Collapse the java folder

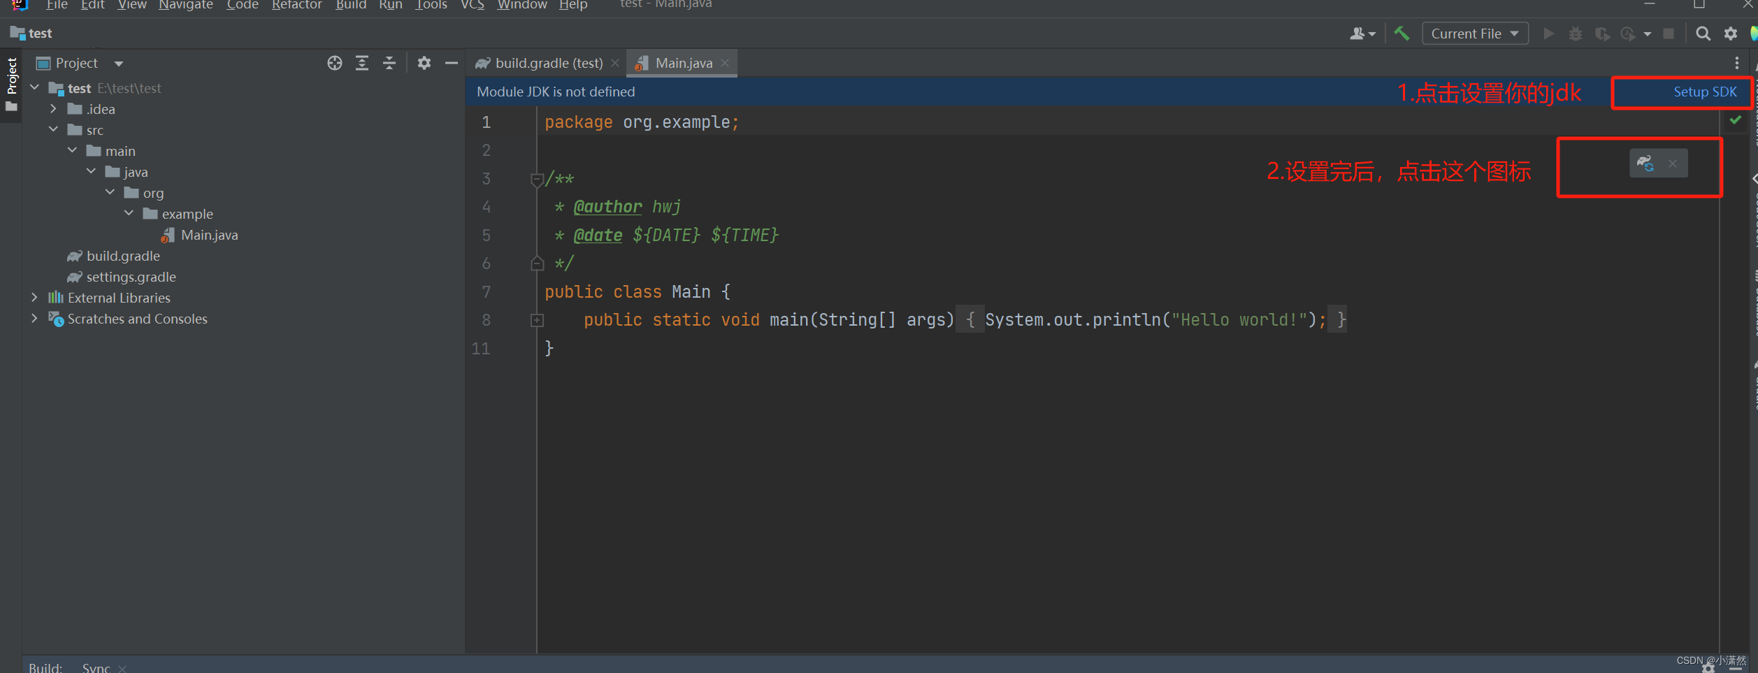click(92, 172)
